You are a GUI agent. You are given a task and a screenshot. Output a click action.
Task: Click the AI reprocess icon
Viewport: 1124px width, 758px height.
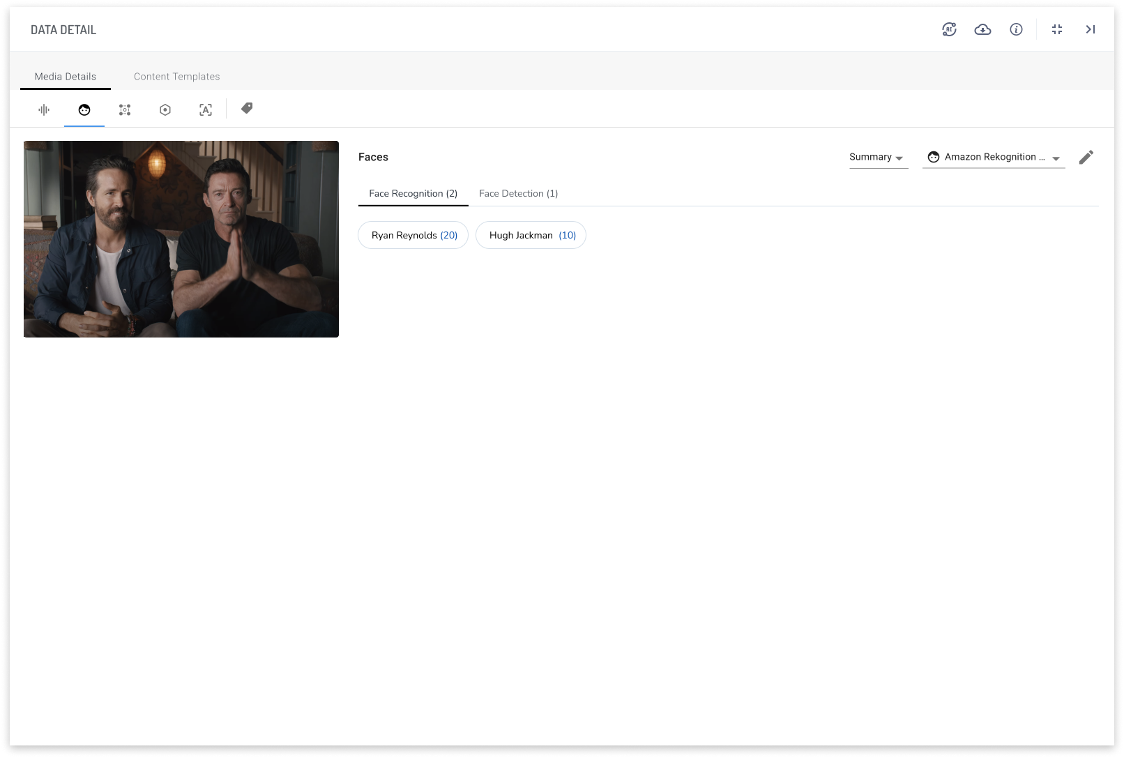(949, 29)
